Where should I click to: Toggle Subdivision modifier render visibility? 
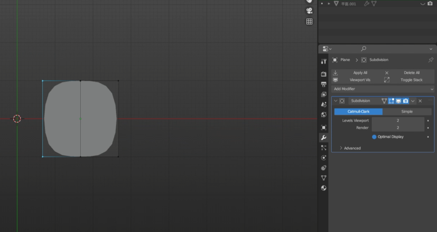pyautogui.click(x=405, y=101)
